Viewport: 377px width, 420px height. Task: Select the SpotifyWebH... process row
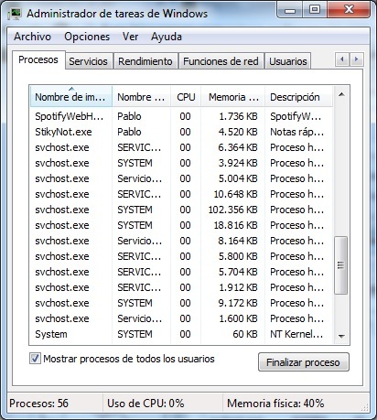point(181,116)
